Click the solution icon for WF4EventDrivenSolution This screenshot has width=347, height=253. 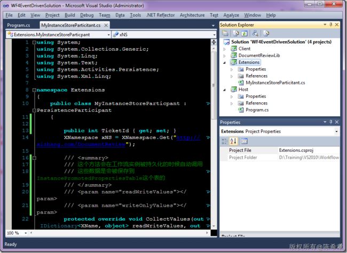coord(226,42)
